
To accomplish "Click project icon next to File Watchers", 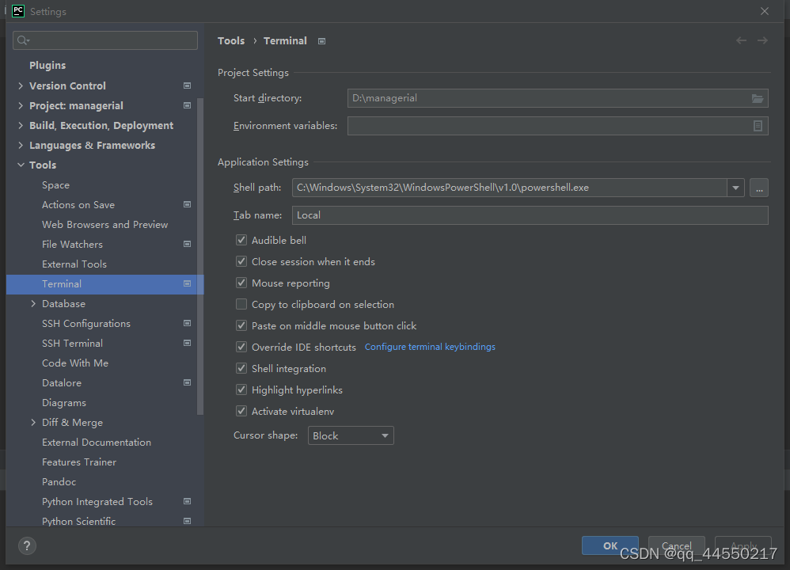I will 187,244.
